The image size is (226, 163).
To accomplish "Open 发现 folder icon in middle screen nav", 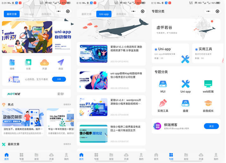I will click(x=111, y=156).
